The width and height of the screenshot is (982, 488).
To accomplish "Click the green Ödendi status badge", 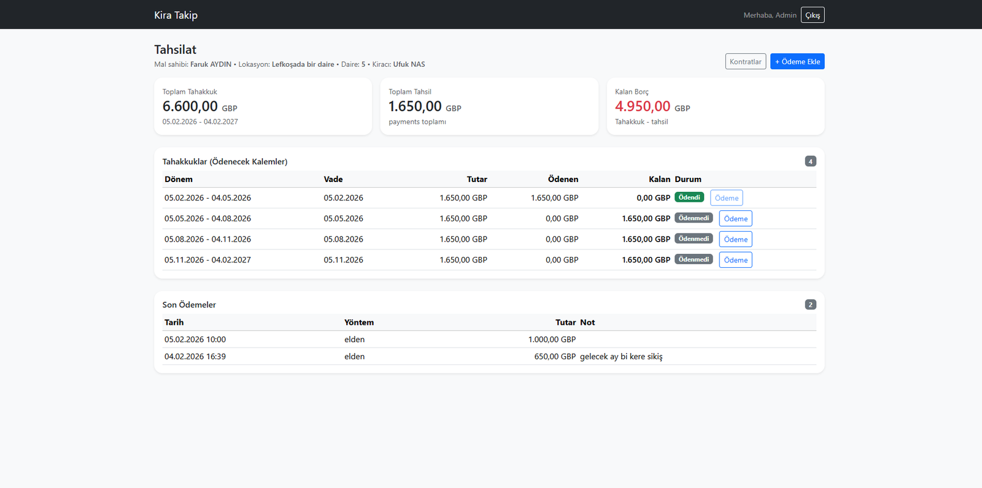I will [689, 197].
